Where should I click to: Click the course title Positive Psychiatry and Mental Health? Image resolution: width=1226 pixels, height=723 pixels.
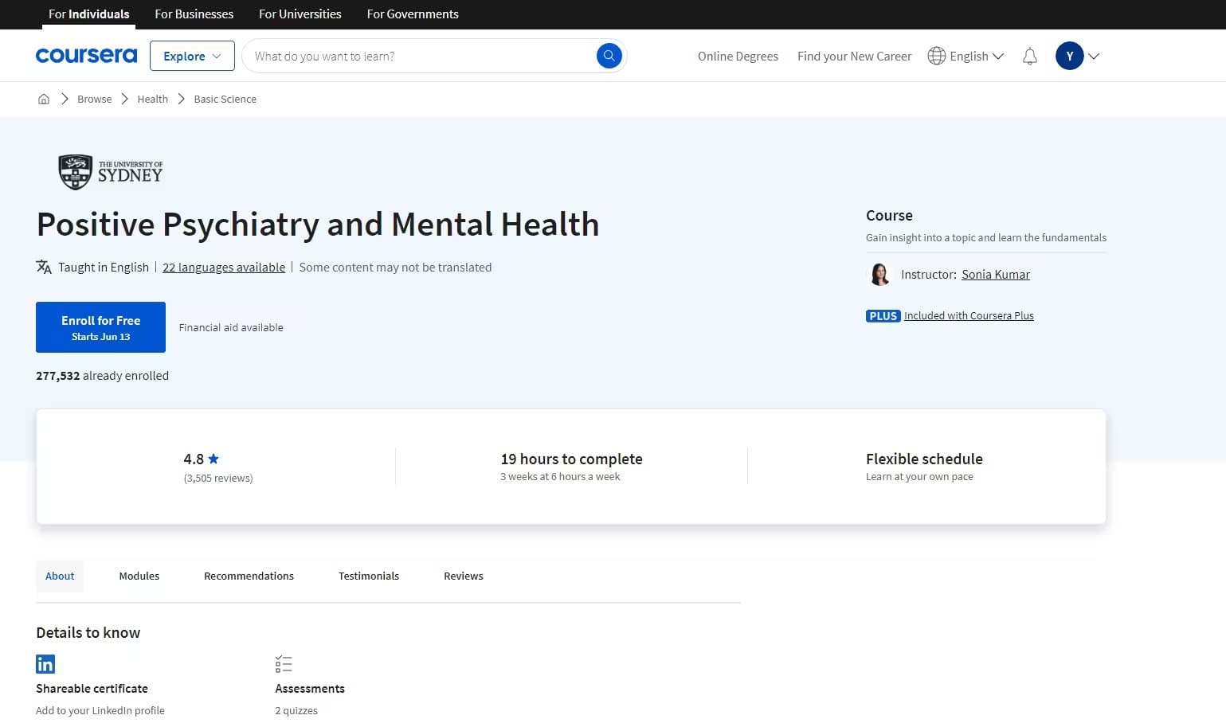click(x=318, y=225)
